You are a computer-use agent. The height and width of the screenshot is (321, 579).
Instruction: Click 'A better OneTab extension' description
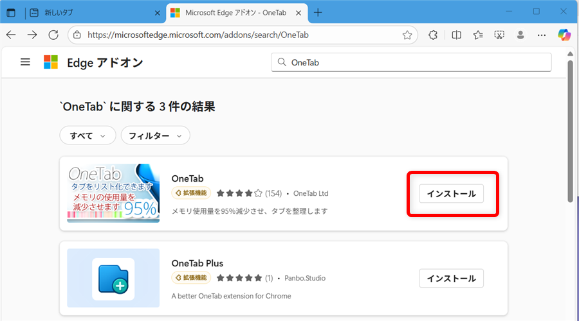[231, 296]
